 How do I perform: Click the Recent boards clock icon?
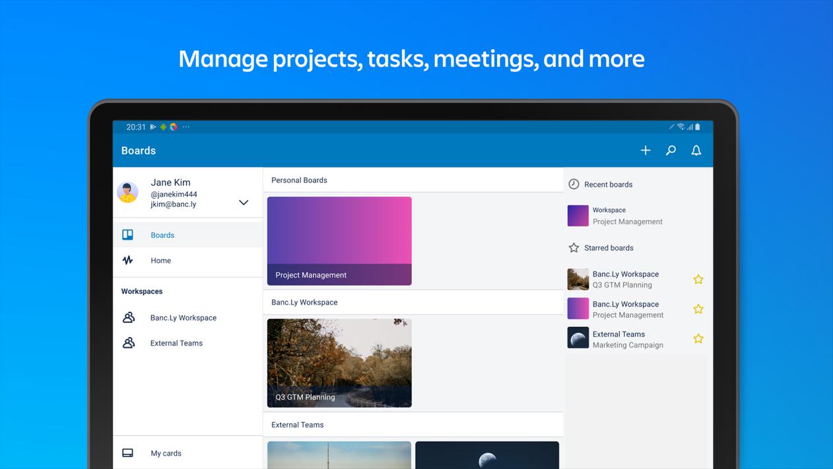coord(574,184)
